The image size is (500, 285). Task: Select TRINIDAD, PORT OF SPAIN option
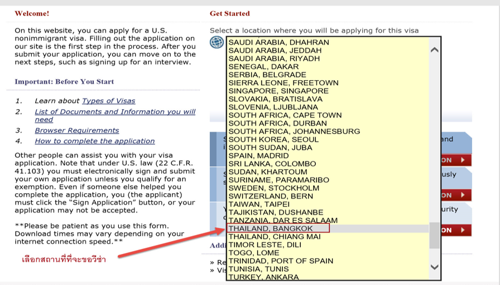coord(281,261)
